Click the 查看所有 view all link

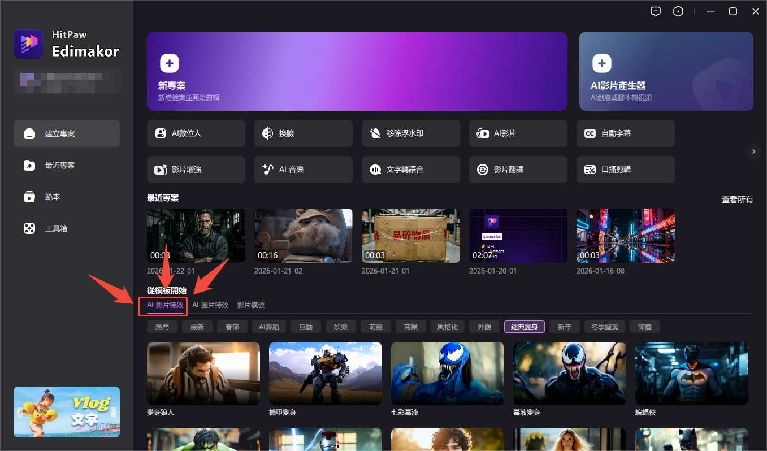(x=737, y=200)
